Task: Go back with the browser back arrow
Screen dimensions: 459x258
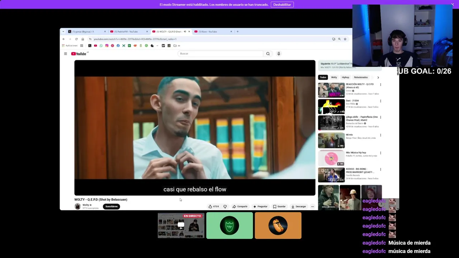Action: 64,39
